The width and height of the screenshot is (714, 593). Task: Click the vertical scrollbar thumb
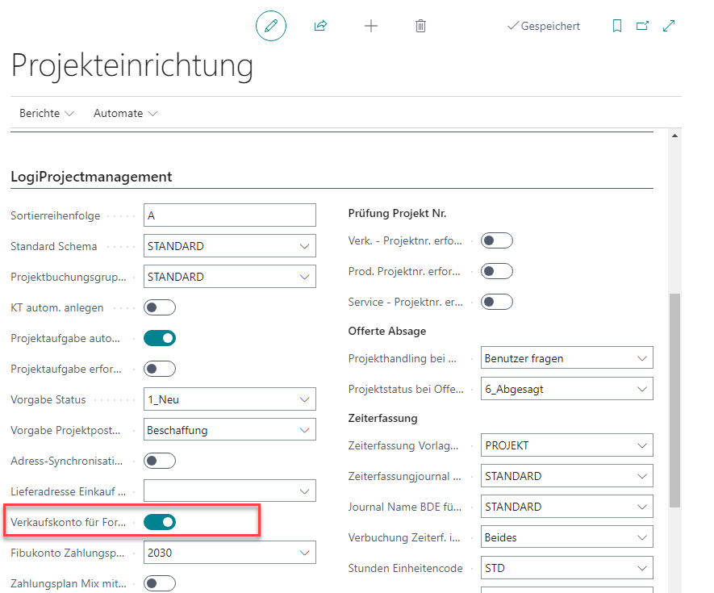coord(674,400)
